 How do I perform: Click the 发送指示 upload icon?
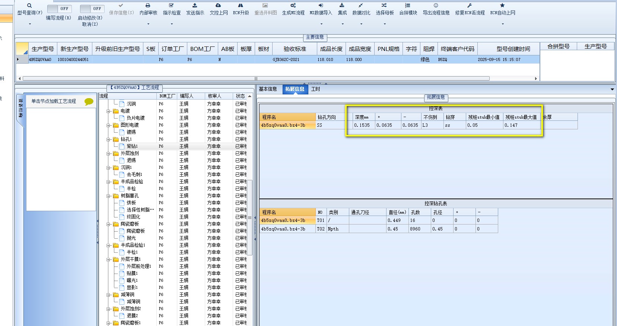point(195,6)
